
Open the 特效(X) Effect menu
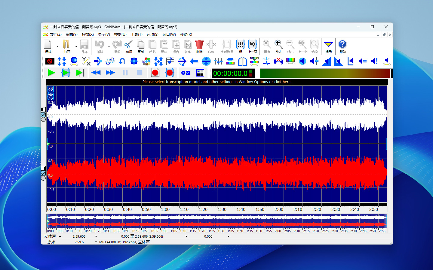[88, 34]
